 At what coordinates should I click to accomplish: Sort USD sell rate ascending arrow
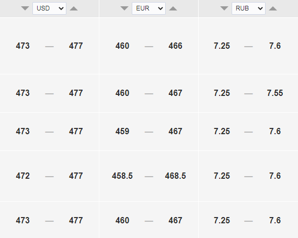click(x=74, y=8)
